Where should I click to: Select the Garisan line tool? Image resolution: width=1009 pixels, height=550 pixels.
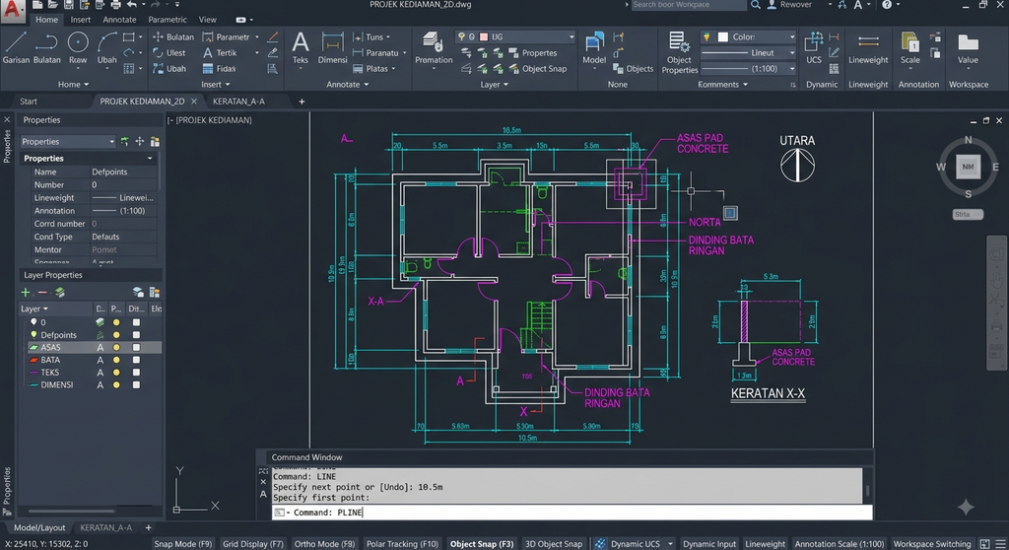coord(16,48)
